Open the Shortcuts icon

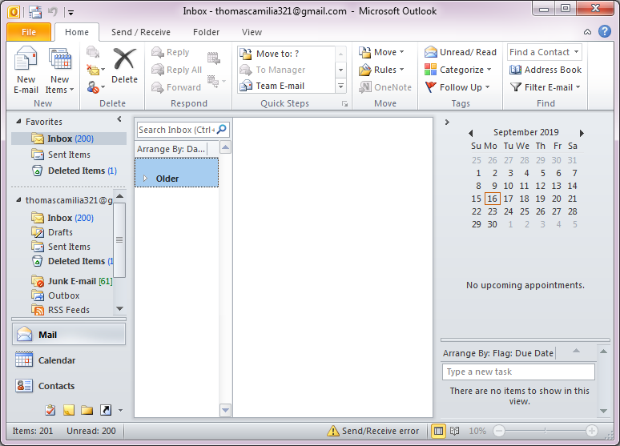pos(106,411)
